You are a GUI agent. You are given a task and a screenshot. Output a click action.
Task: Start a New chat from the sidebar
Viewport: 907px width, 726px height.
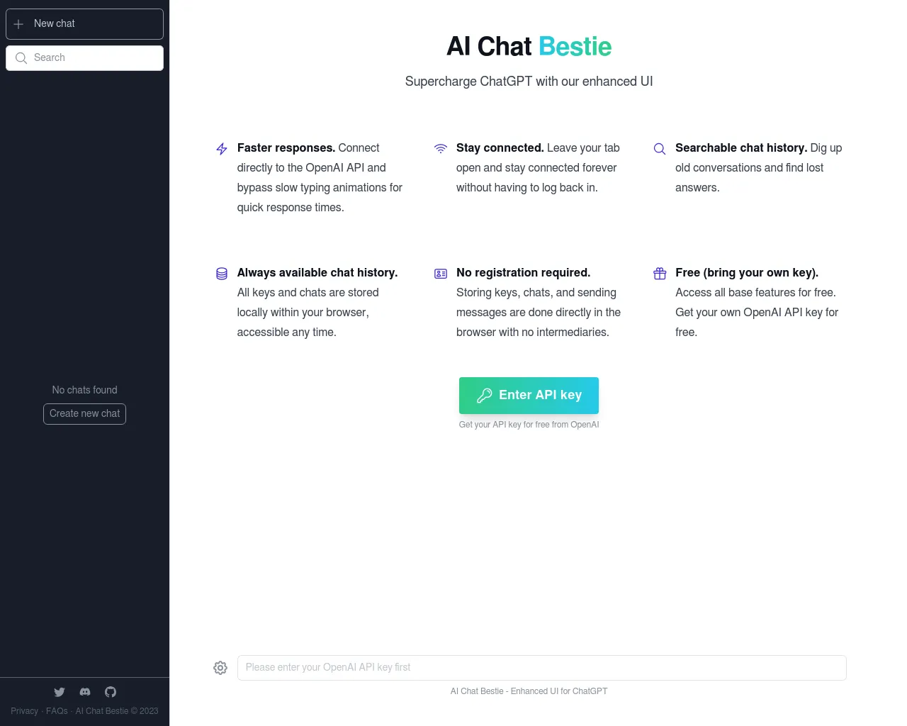click(84, 23)
